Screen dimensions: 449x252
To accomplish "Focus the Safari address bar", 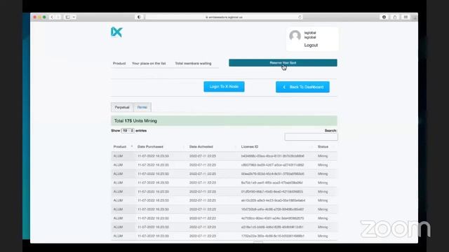I will pyautogui.click(x=224, y=17).
